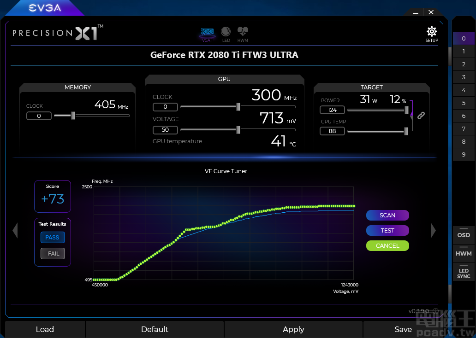Toggle the HWM sidebar button

coord(464,253)
